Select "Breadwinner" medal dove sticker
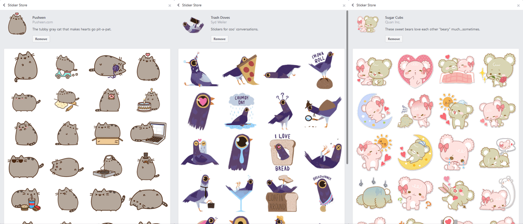Viewport: 523px width, 224px height. tap(322, 194)
